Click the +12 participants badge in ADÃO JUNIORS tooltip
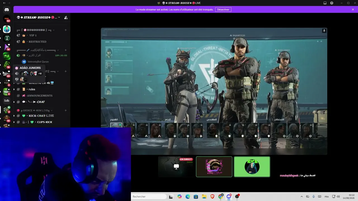 click(x=40, y=73)
